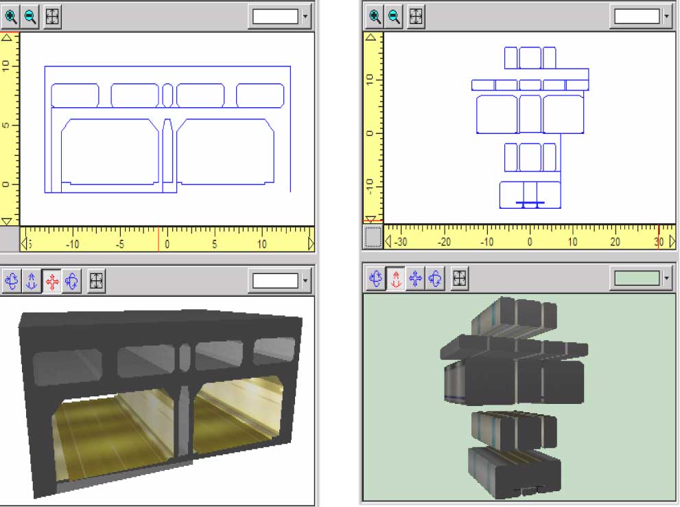Click the tunnel 3D render viewport
The width and height of the screenshot is (680, 507).
(x=157, y=401)
